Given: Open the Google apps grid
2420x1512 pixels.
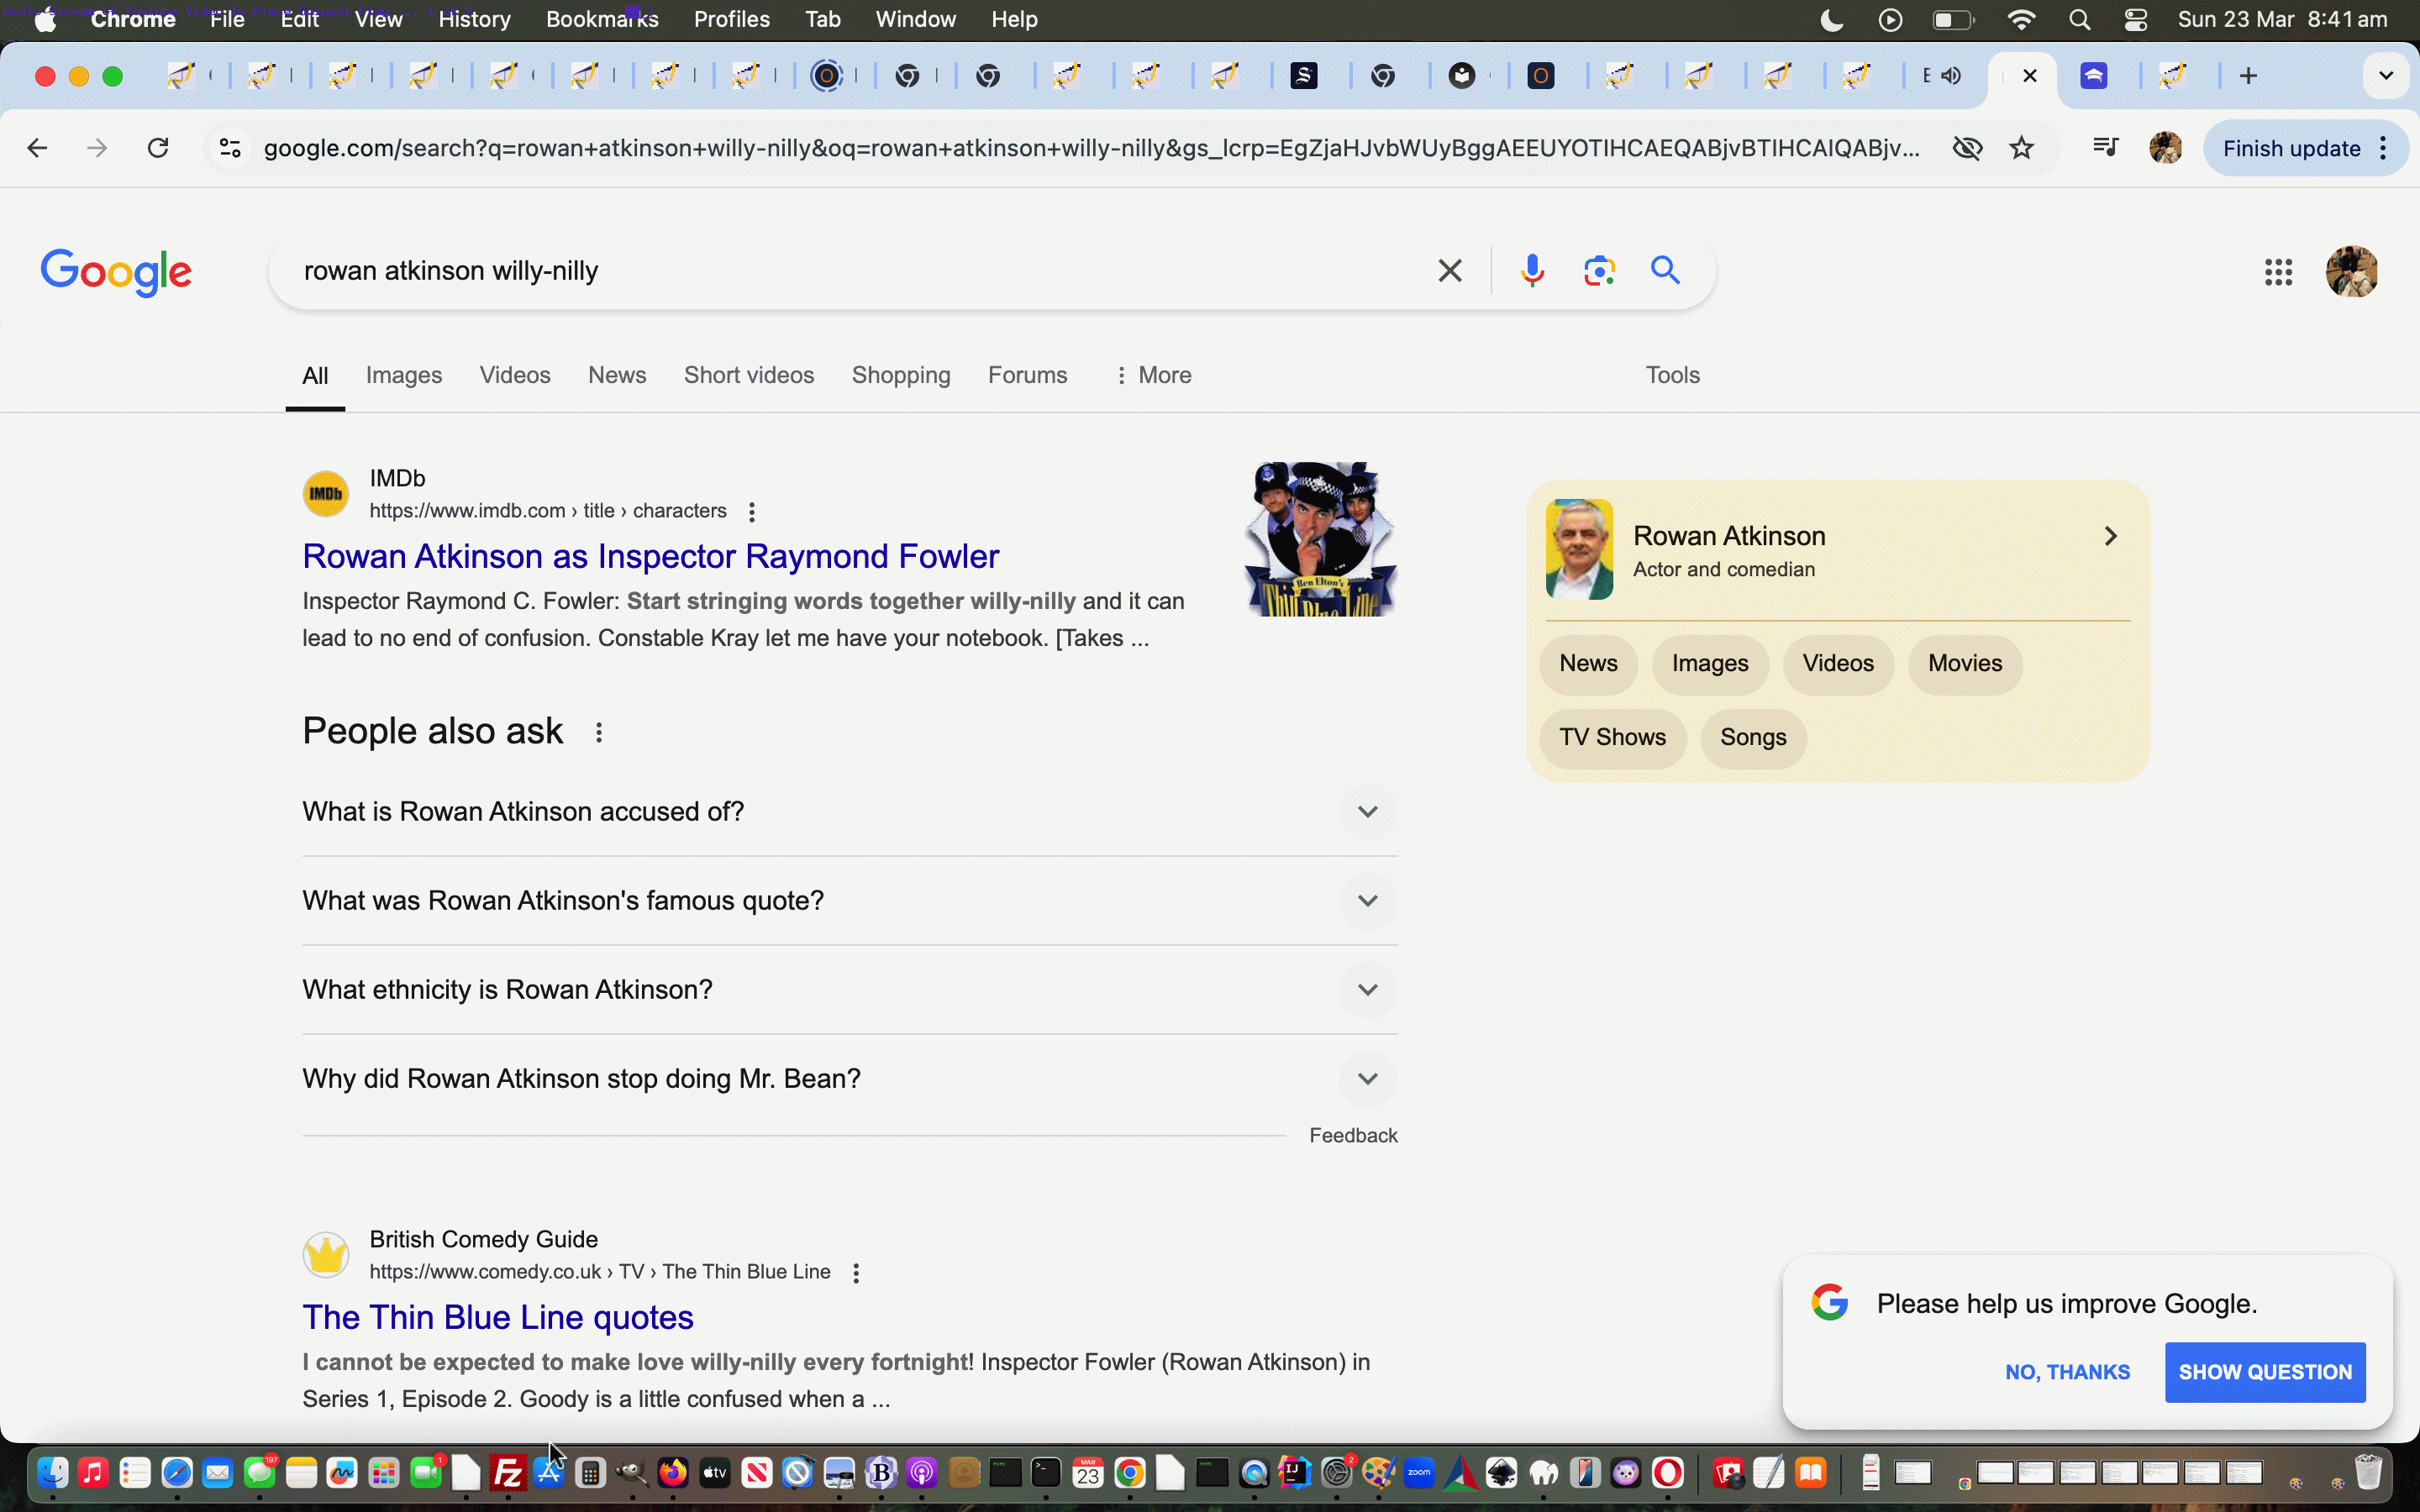Looking at the screenshot, I should pyautogui.click(x=2278, y=272).
